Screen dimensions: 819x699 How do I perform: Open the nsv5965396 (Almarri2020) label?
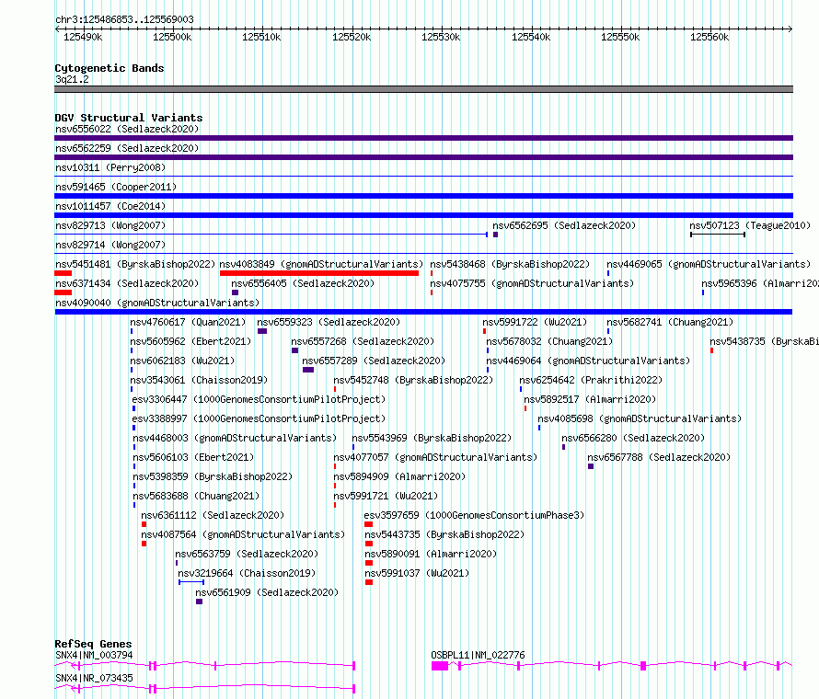[760, 283]
